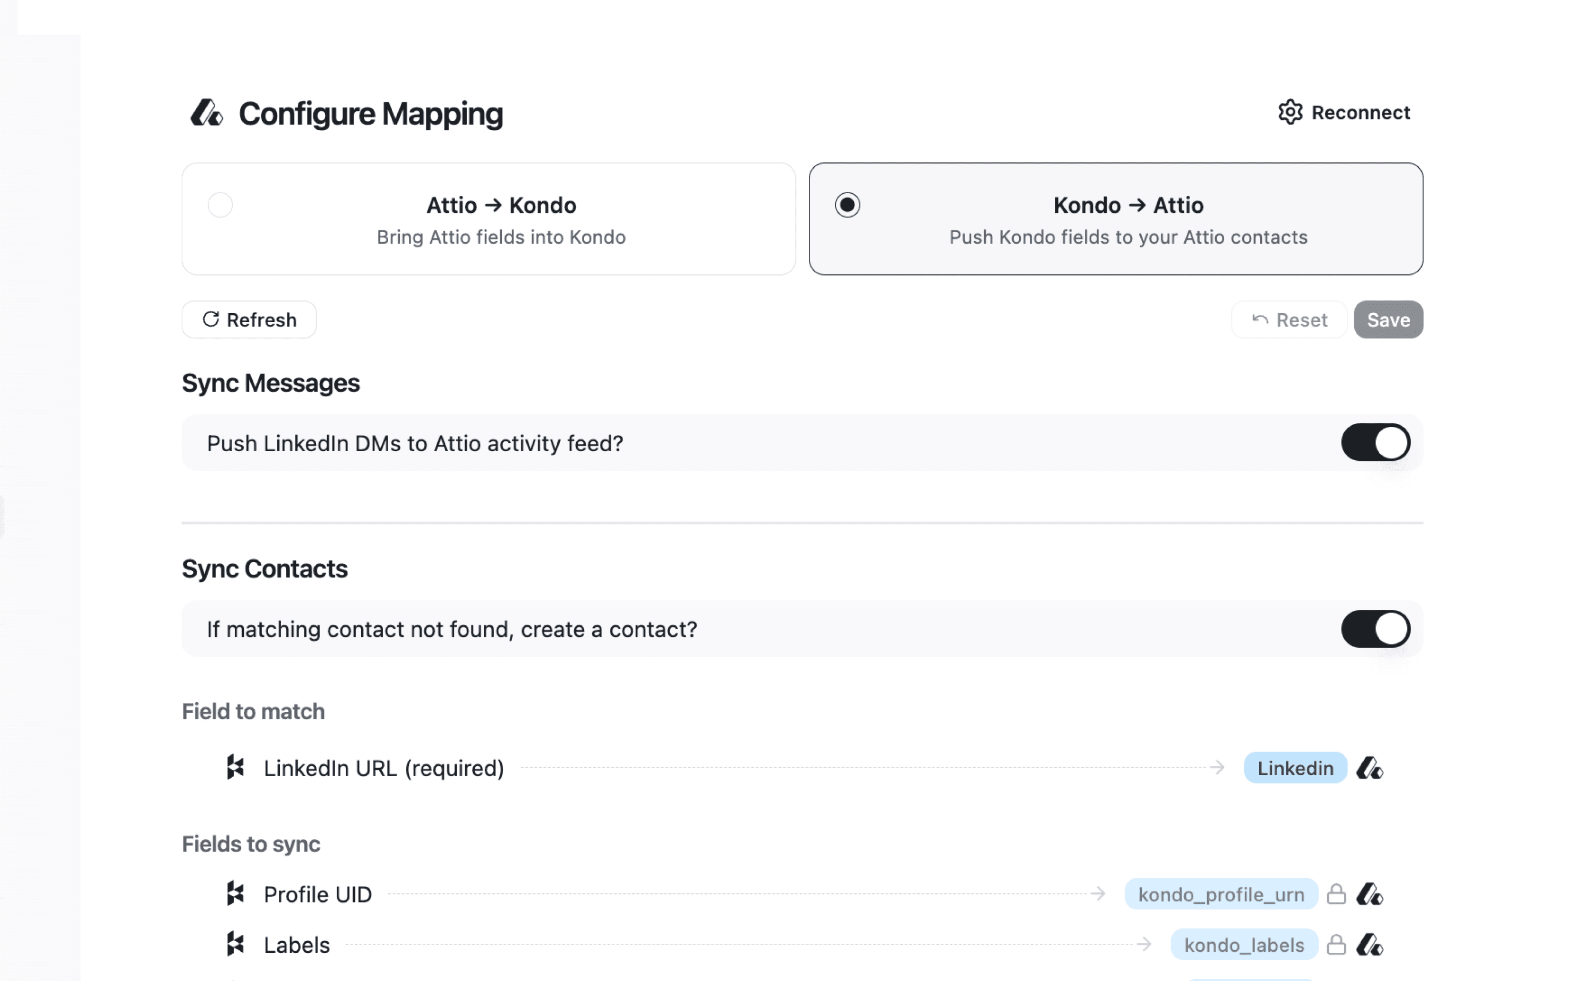
Task: Click the gear icon next to Reconnect
Action: coord(1289,112)
